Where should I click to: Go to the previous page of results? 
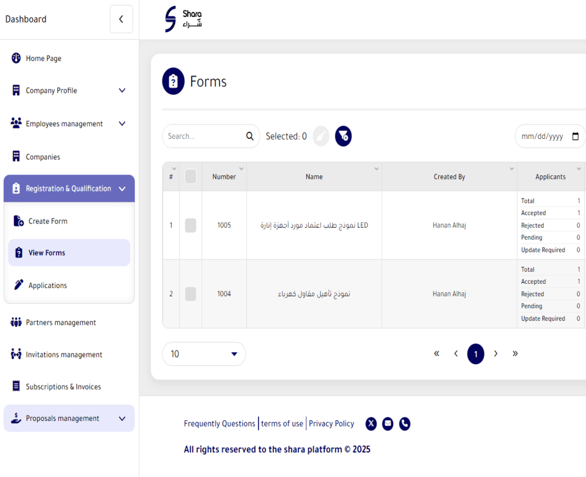[456, 353]
